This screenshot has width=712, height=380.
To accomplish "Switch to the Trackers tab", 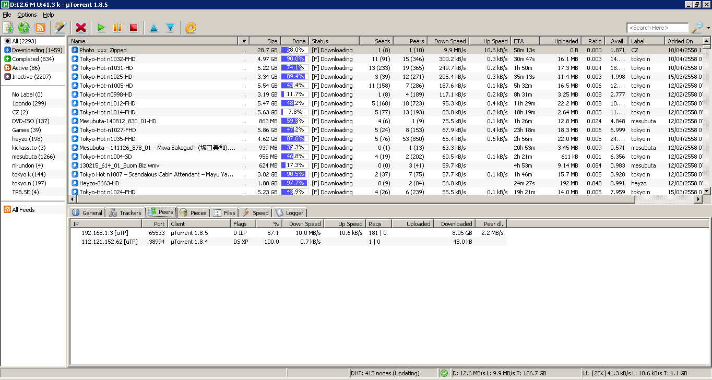I will tap(125, 212).
